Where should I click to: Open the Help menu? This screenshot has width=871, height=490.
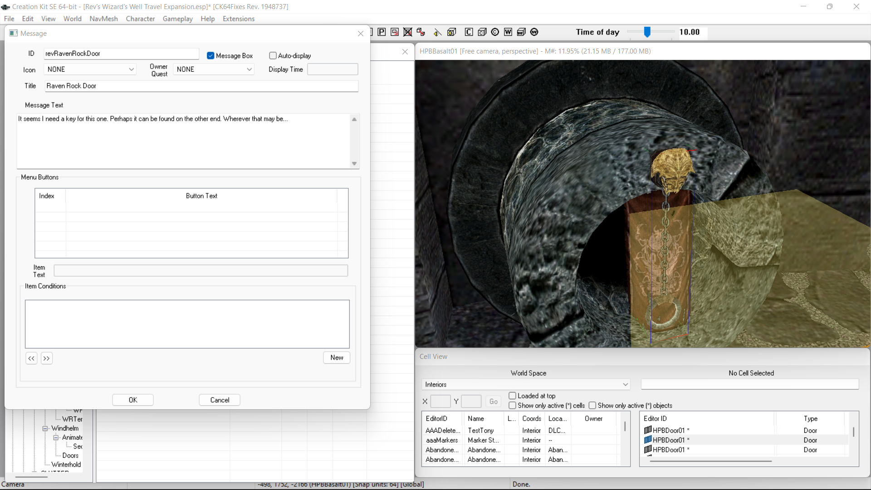[x=208, y=19]
